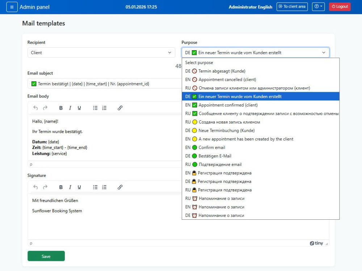Toggle underline in Signature toolbar

79,187
